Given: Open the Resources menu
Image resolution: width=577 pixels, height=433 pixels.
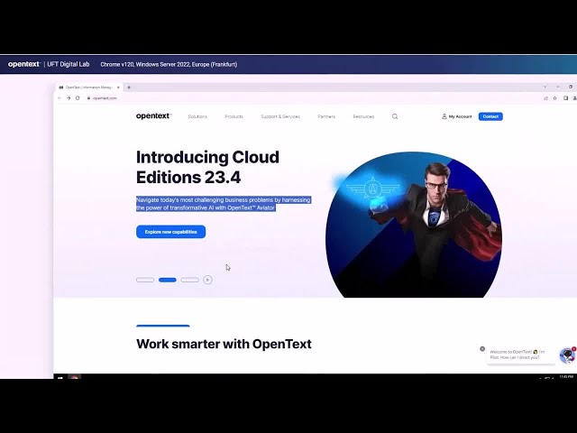Looking at the screenshot, I should (x=363, y=116).
